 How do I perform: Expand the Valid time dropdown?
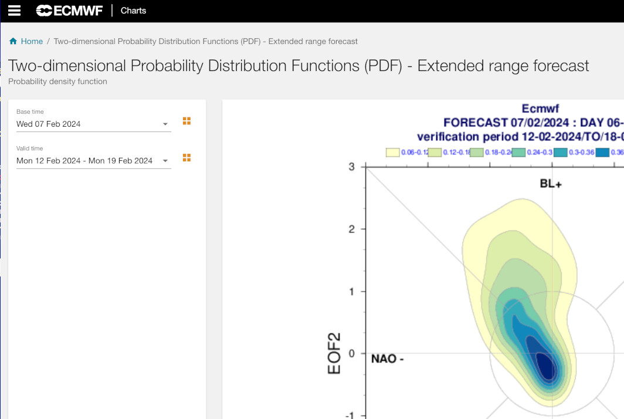(x=93, y=161)
